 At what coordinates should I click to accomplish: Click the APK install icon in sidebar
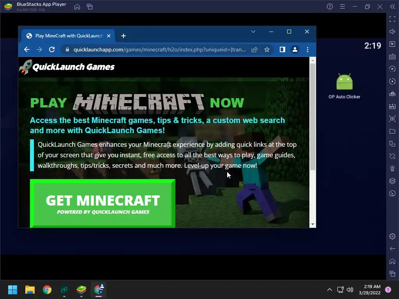tap(392, 106)
